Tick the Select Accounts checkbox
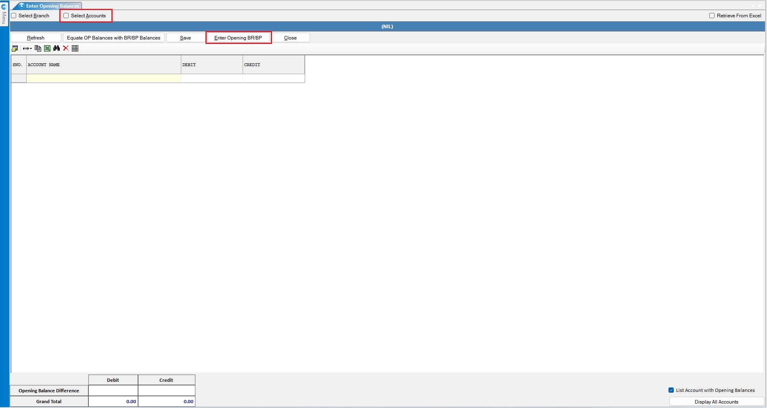The image size is (767, 408). click(66, 16)
